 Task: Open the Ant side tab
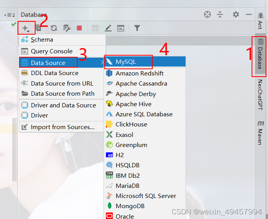click(260, 21)
